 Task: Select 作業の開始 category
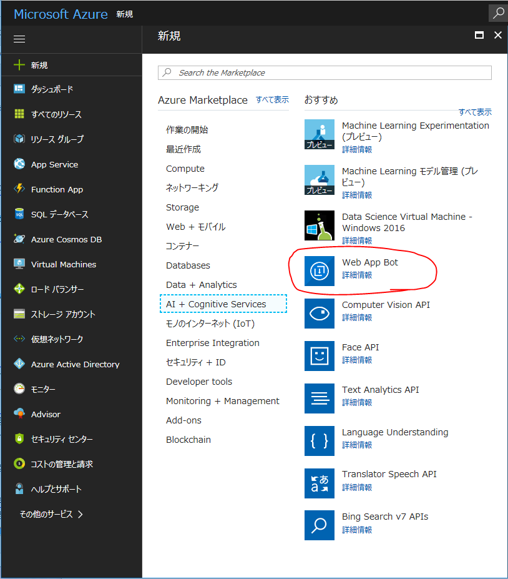click(x=187, y=130)
